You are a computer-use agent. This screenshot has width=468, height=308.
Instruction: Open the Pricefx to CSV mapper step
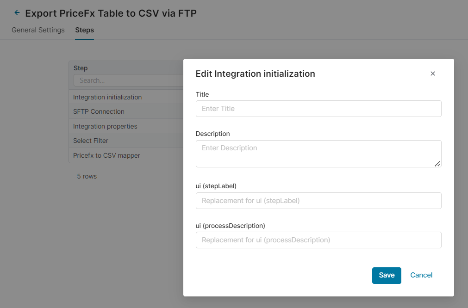point(106,155)
